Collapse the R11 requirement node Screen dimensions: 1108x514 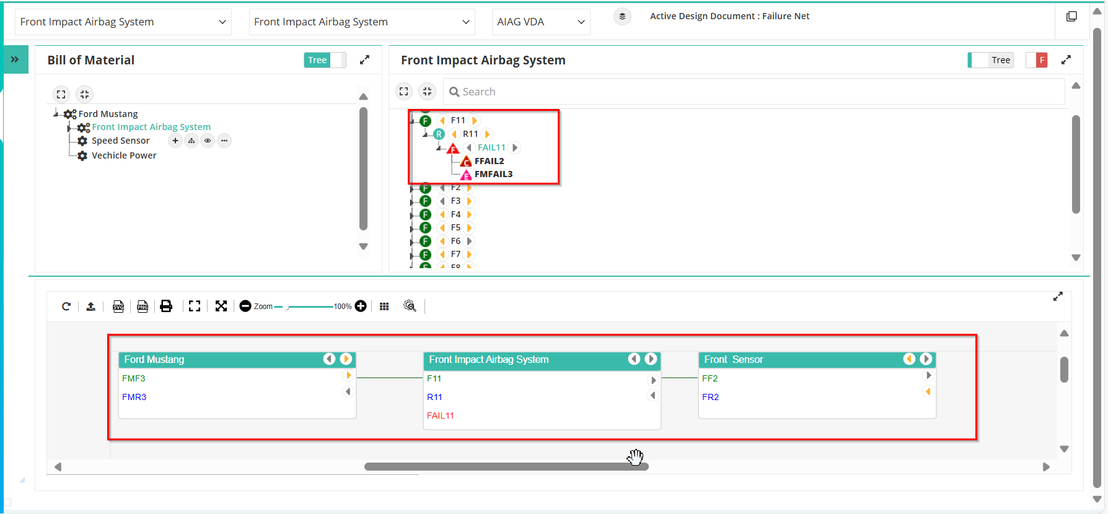point(426,134)
